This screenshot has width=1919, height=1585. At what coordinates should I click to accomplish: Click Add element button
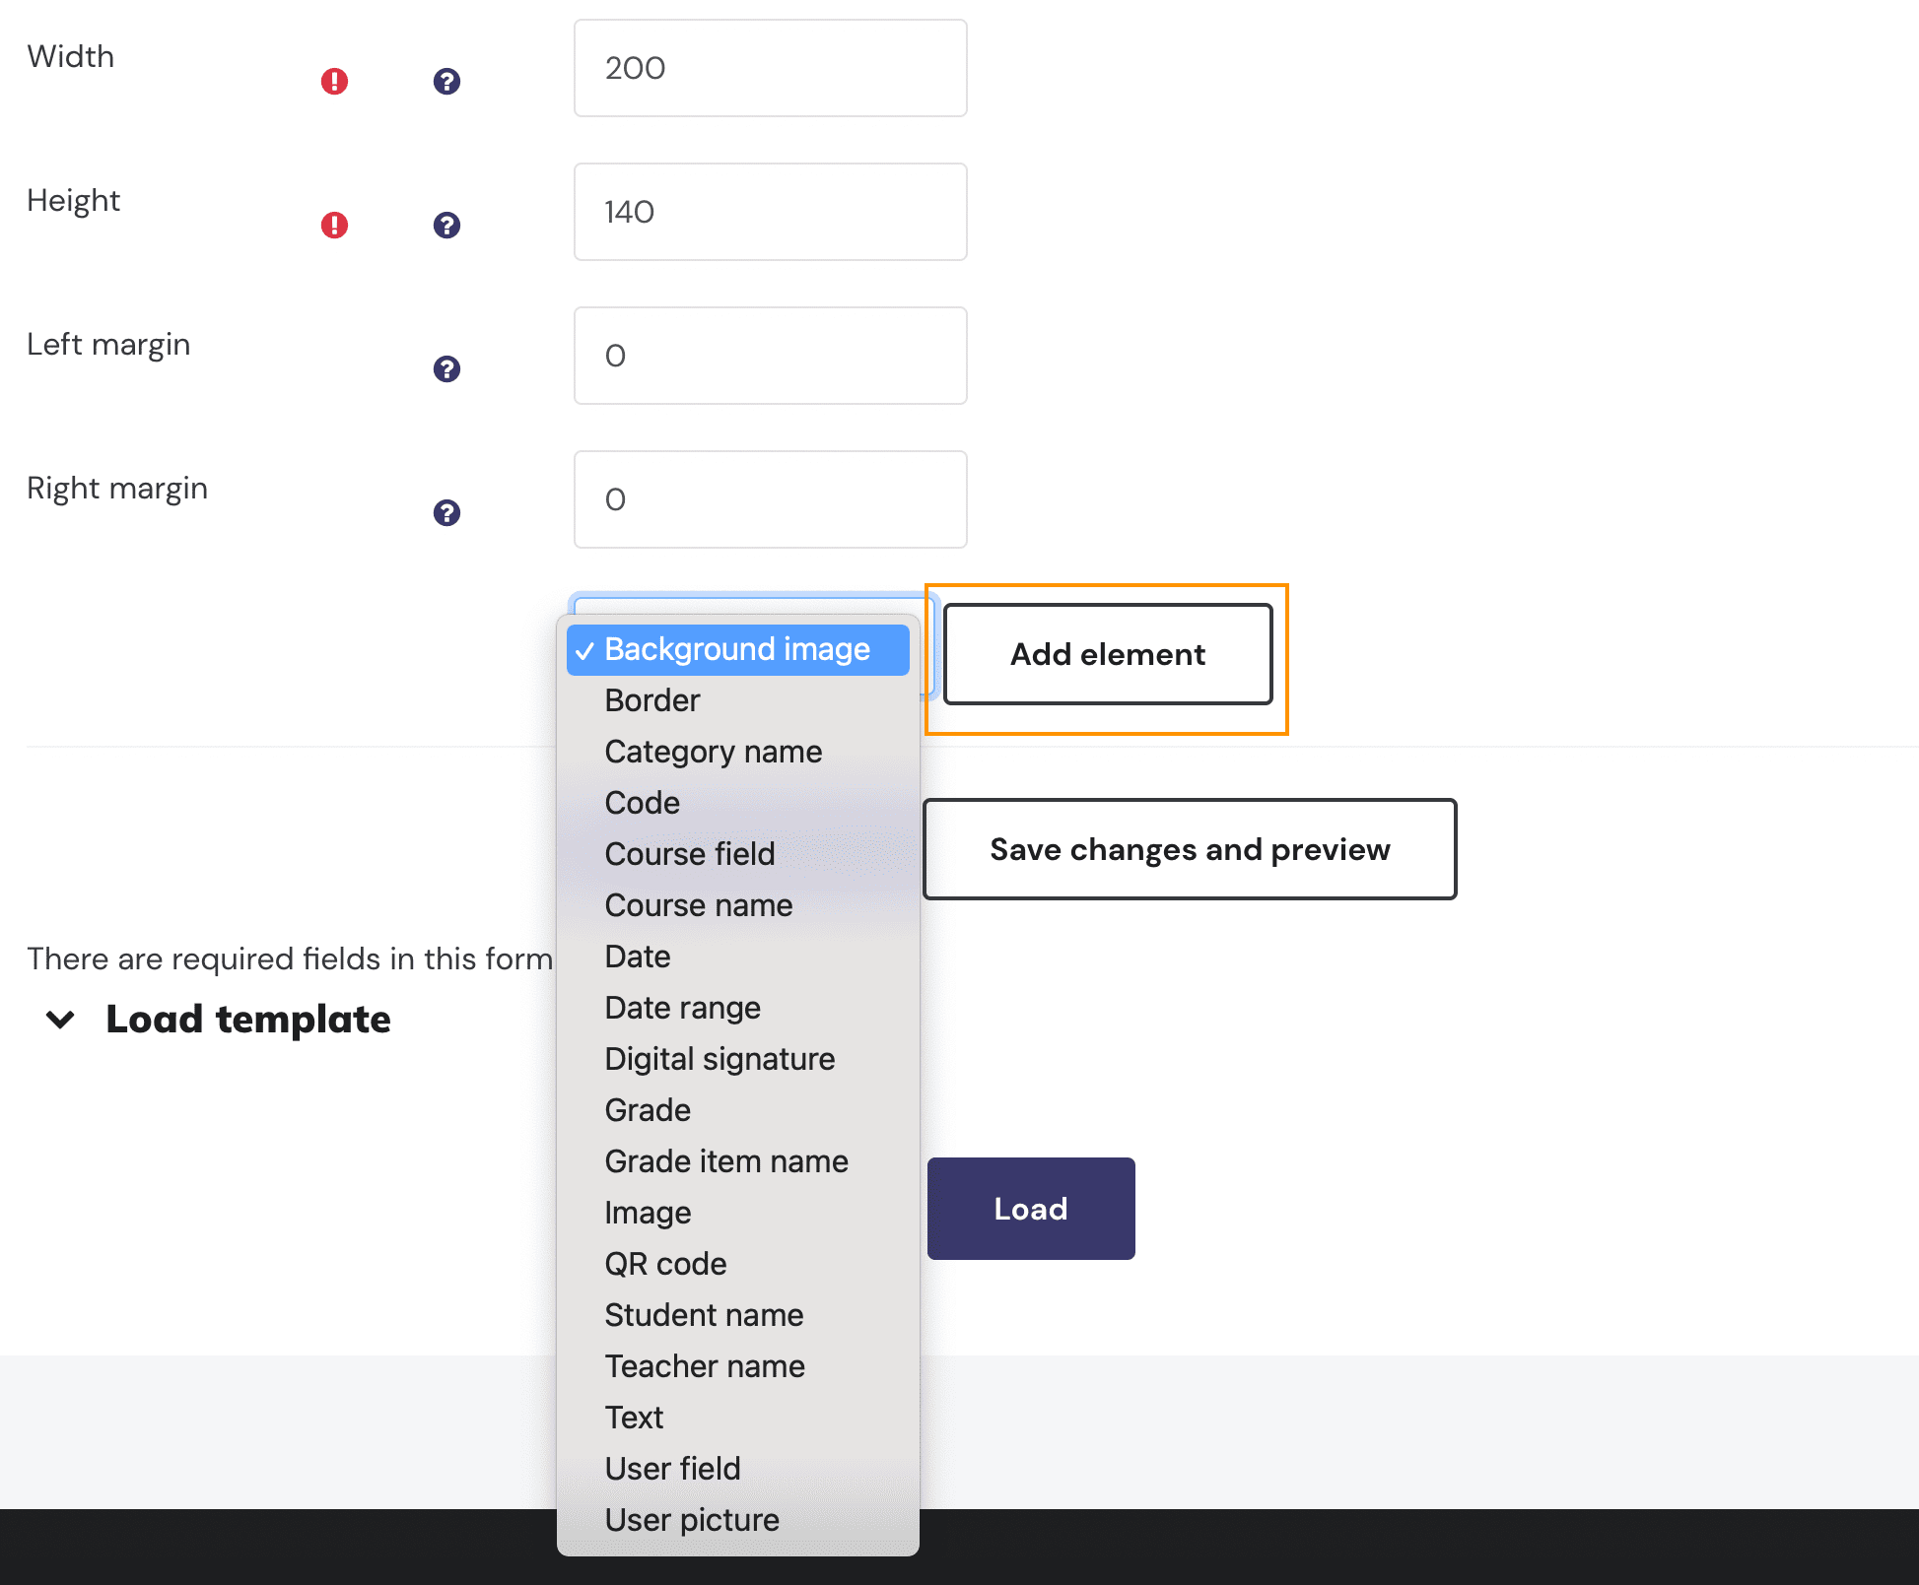1106,655
